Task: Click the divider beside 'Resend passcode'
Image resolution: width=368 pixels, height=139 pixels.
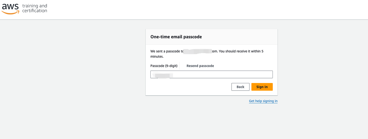Action: [x=180, y=66]
